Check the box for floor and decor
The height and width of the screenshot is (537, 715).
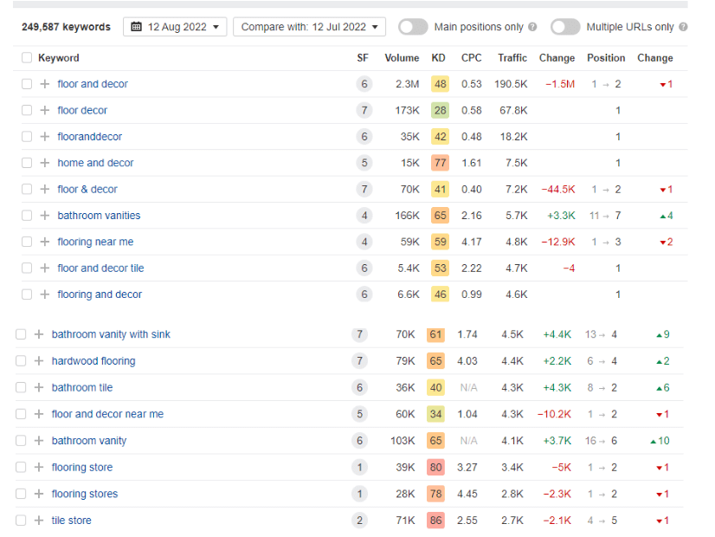[27, 84]
